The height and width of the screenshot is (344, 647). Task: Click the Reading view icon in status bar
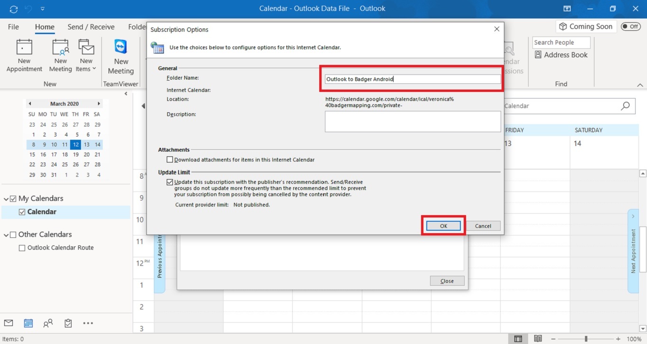tap(538, 339)
